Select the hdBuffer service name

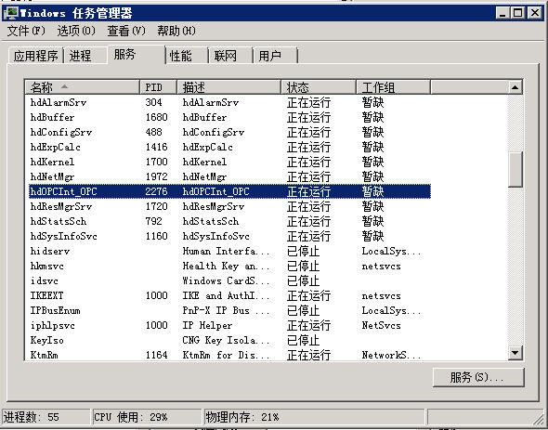click(52, 117)
